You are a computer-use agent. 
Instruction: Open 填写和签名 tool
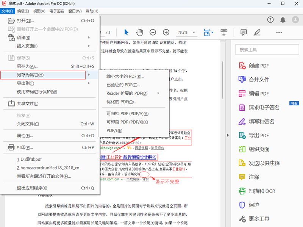click(x=256, y=121)
